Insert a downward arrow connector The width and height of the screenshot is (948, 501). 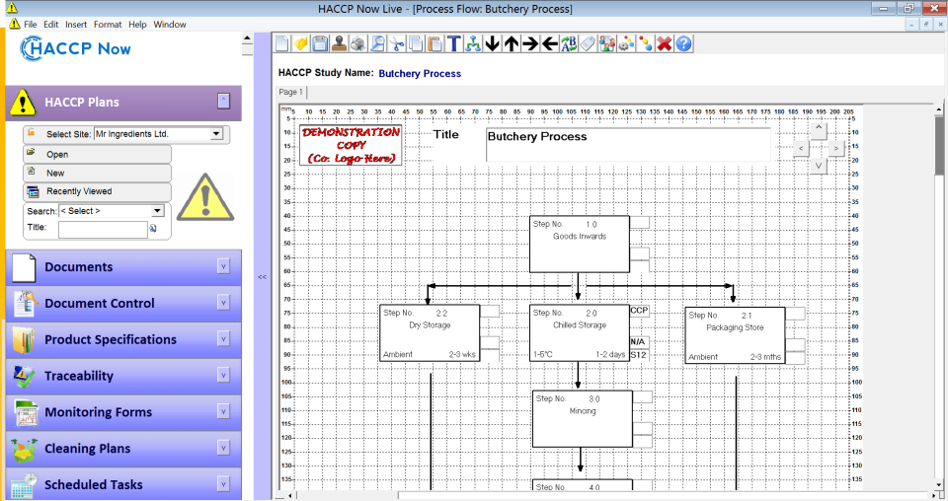point(492,43)
